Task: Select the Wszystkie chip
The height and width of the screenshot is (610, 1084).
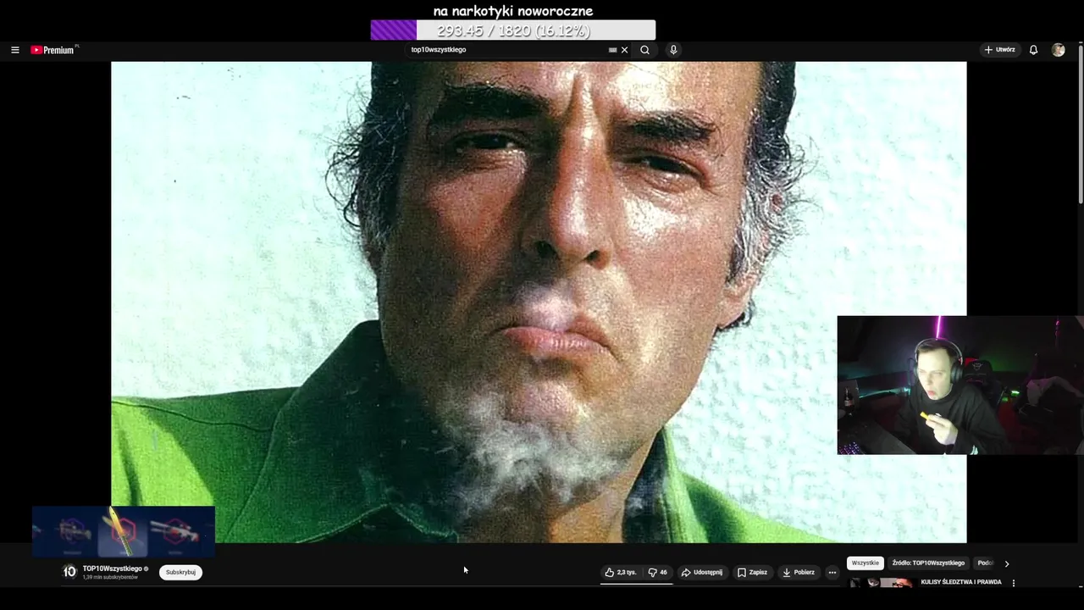Action: coord(866,563)
